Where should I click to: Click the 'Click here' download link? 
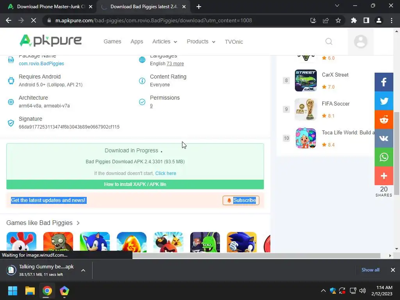pyautogui.click(x=166, y=173)
